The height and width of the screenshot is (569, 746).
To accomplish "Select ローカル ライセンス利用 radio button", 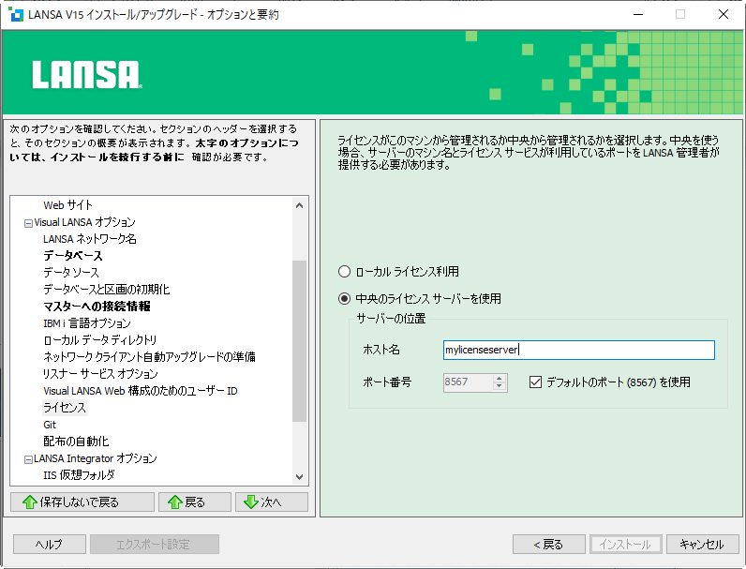I will click(344, 272).
